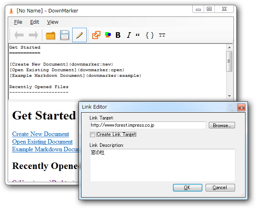The image size is (256, 208).
Task: Click the 'Get Started' line in the editor
Action: click(25, 47)
